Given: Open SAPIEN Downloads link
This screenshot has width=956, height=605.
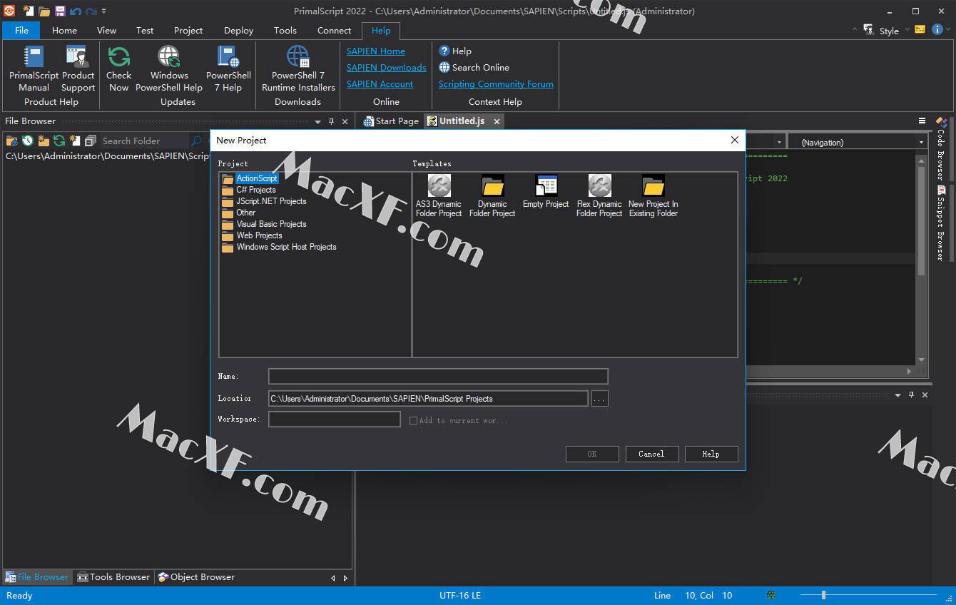Looking at the screenshot, I should pyautogui.click(x=386, y=67).
